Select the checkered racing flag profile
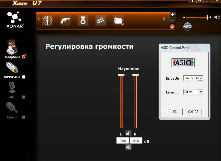221x161 pixels. (101, 20)
